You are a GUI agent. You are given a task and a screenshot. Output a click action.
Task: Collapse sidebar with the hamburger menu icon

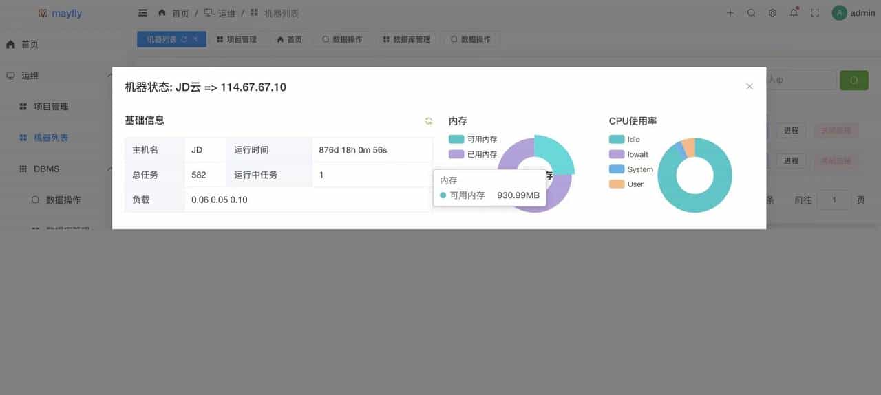(142, 13)
